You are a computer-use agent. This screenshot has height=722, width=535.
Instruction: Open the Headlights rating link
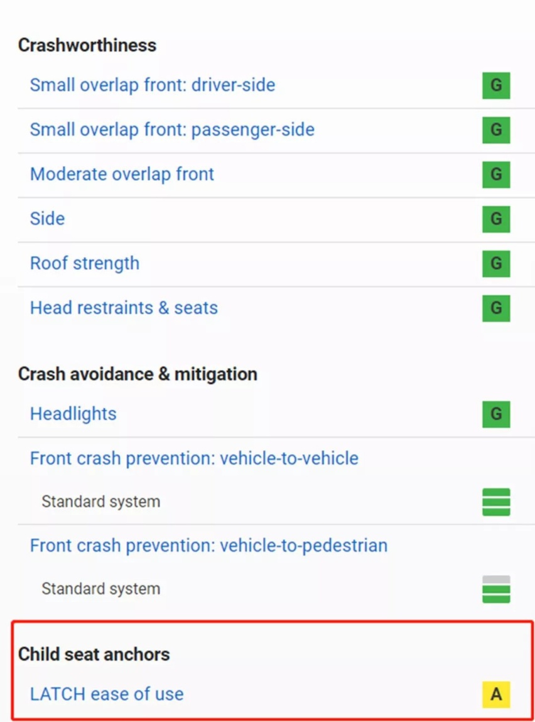73,414
